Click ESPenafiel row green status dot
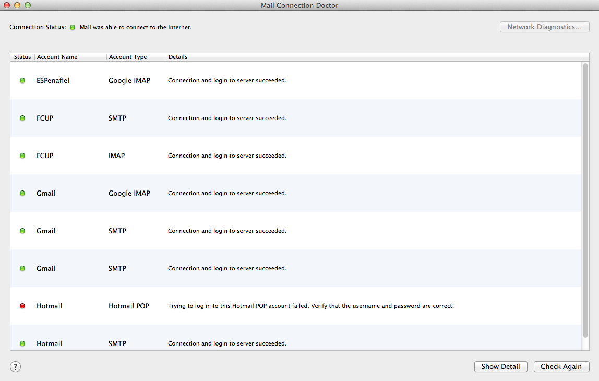Viewport: 599px width, 381px height. pyautogui.click(x=22, y=80)
